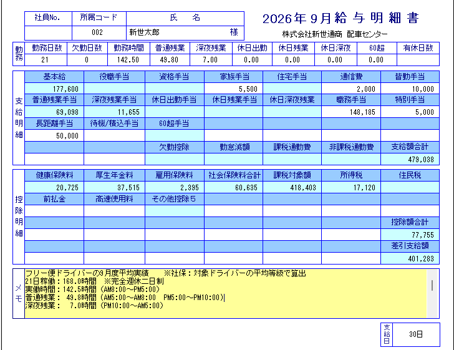Click the 課税通勤費 header cell

292,147
